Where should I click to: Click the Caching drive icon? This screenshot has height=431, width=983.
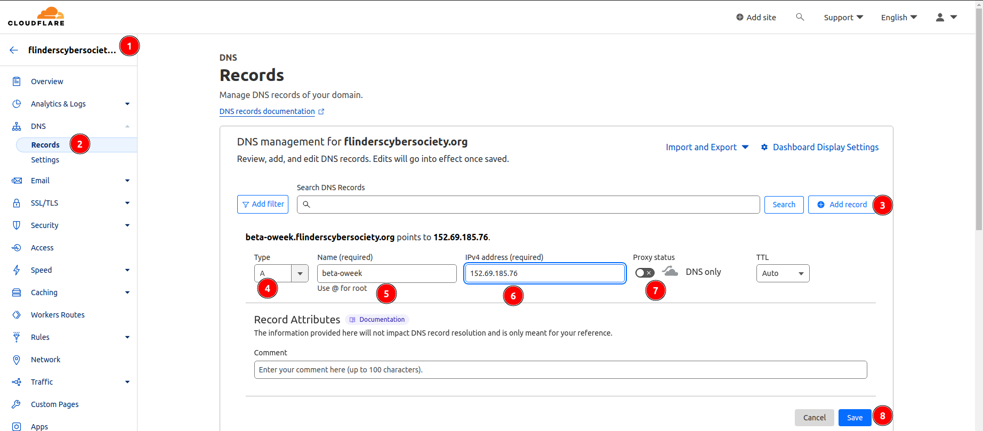click(17, 292)
